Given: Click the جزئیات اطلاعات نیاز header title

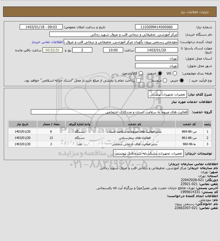Looking at the screenshot, I should click(195, 12).
